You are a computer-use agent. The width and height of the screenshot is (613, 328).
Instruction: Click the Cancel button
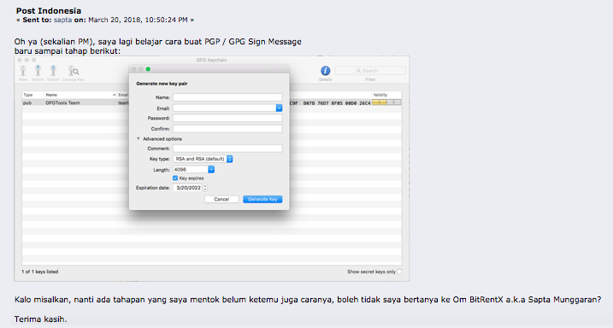click(221, 199)
